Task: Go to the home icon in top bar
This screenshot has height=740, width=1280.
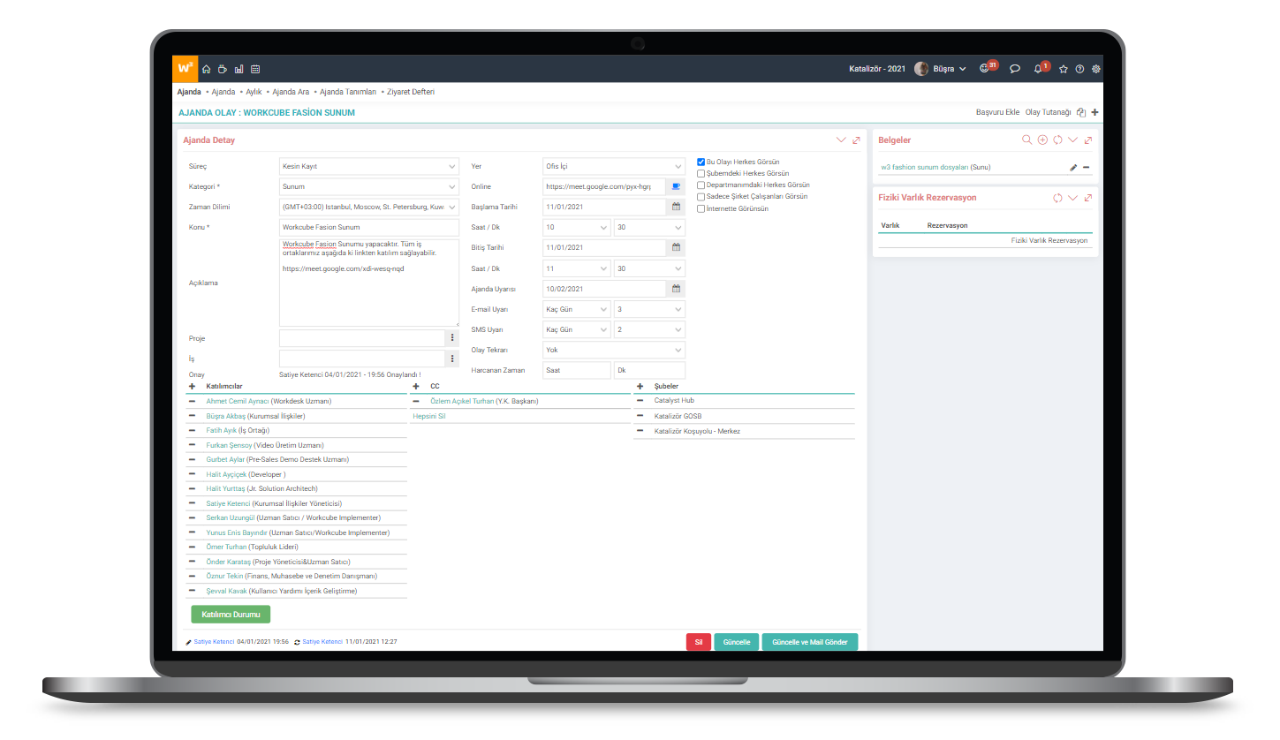Action: (207, 69)
